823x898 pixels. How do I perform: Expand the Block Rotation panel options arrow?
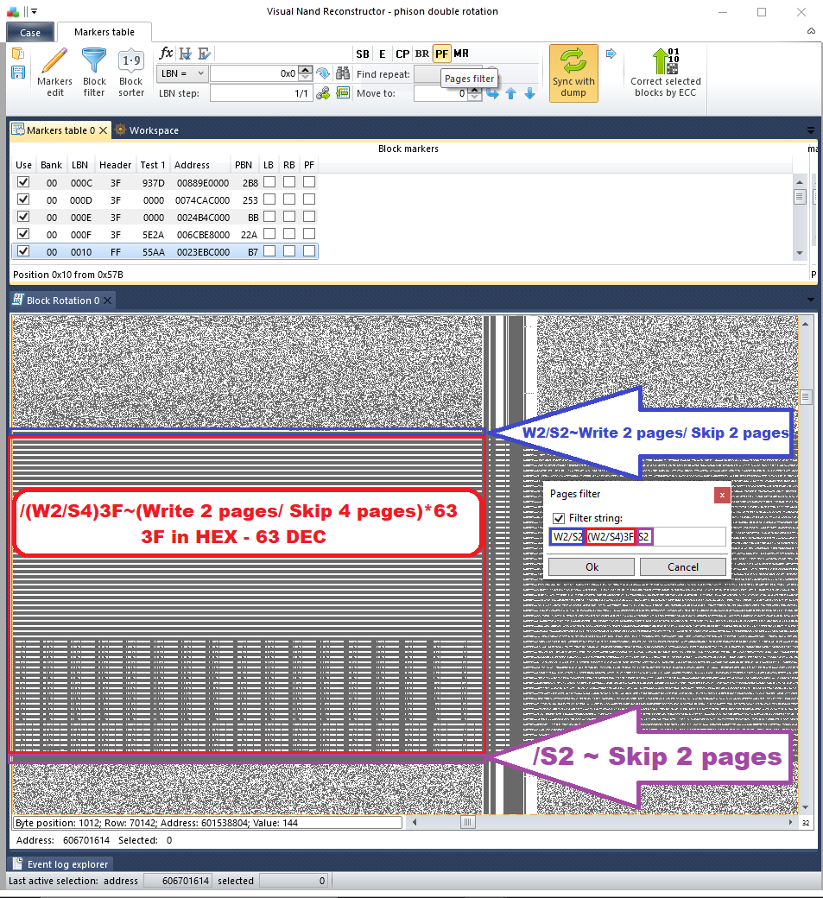(810, 300)
